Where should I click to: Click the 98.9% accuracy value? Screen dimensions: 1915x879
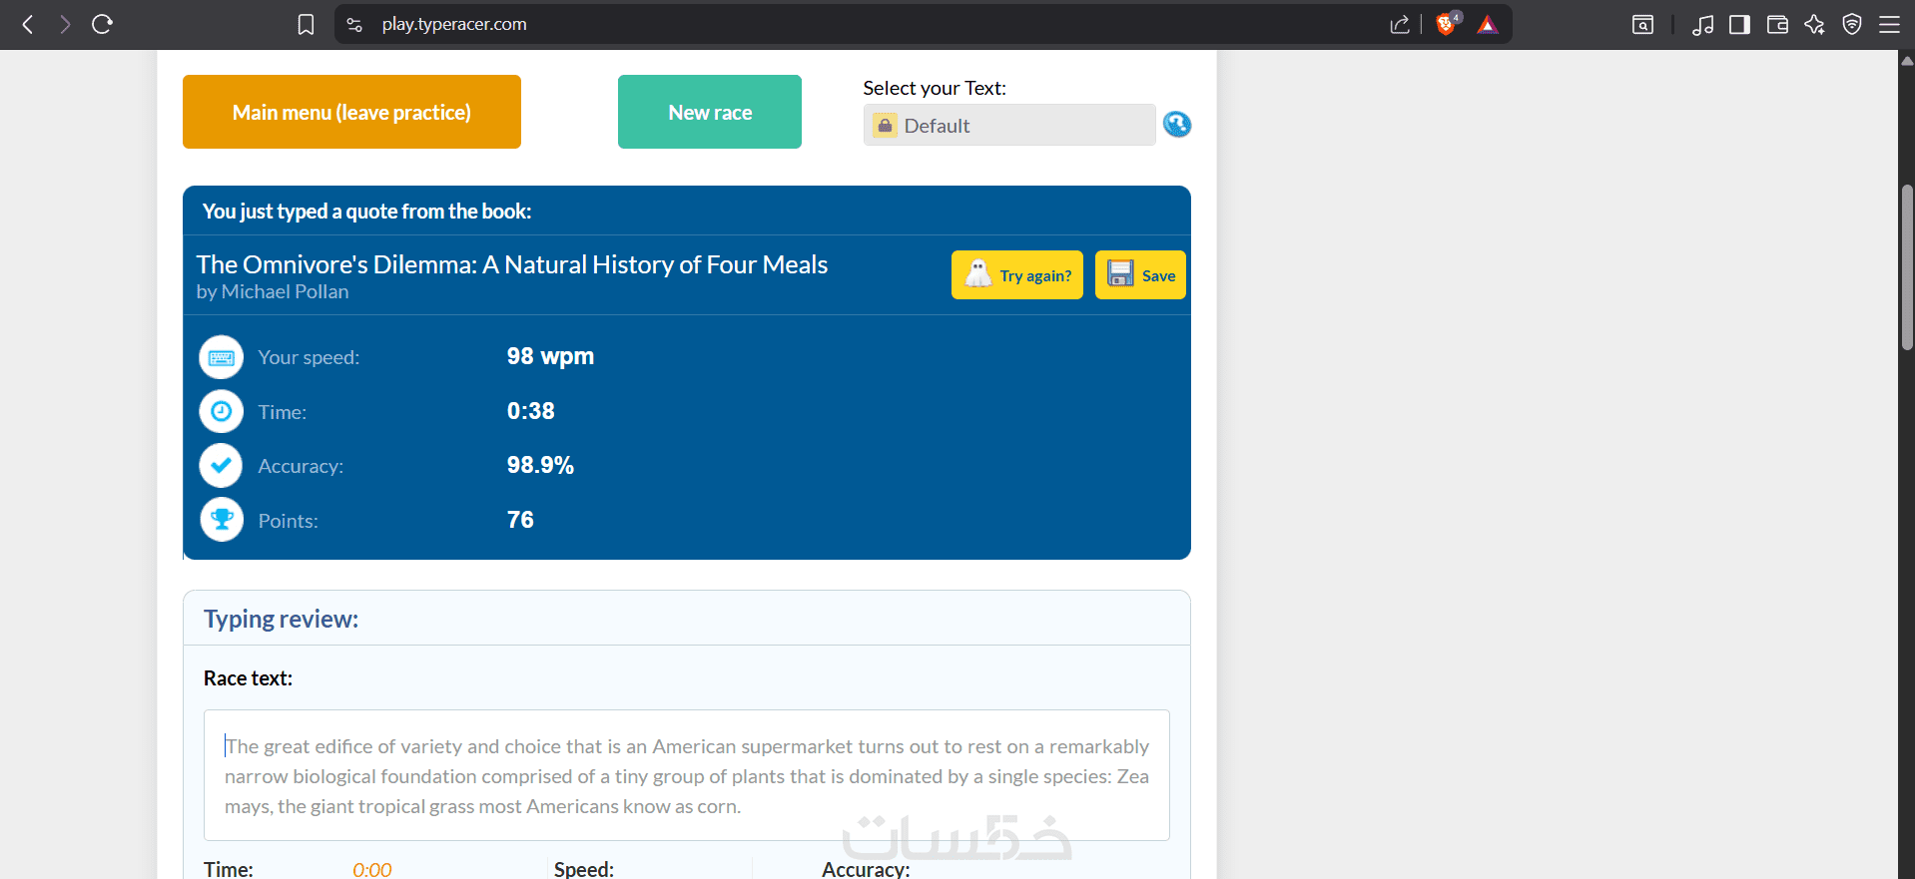click(540, 465)
